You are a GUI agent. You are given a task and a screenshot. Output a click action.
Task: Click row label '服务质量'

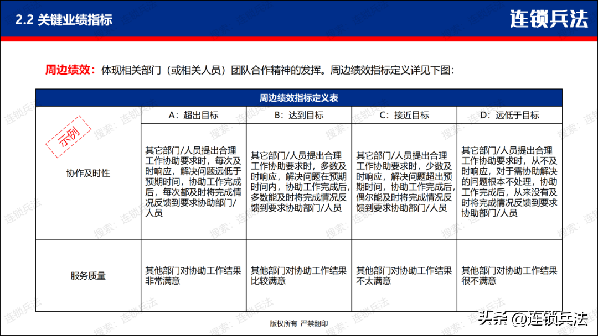point(88,276)
